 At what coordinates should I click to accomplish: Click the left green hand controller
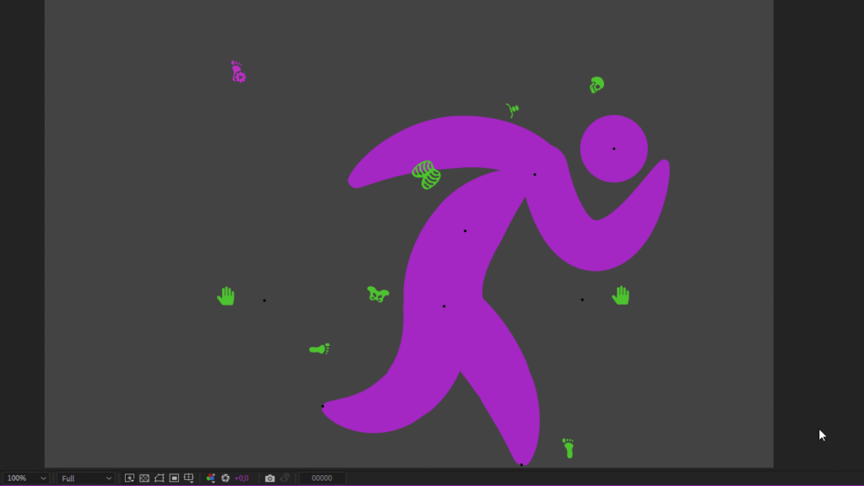pos(225,296)
